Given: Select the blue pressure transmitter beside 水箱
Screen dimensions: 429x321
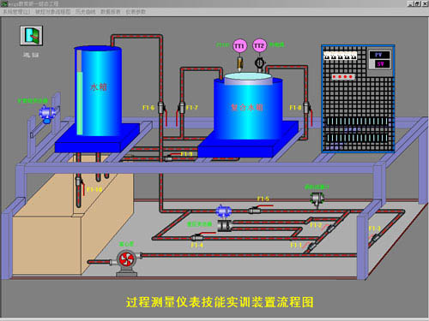Looking at the screenshot, I should (x=46, y=114).
